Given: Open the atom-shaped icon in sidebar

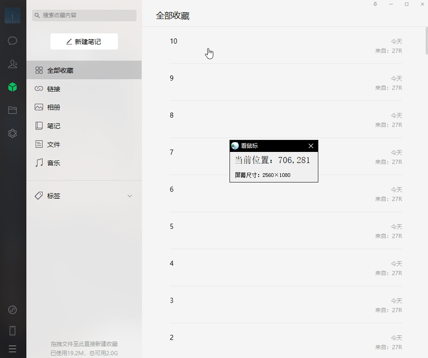Looking at the screenshot, I should point(12,133).
